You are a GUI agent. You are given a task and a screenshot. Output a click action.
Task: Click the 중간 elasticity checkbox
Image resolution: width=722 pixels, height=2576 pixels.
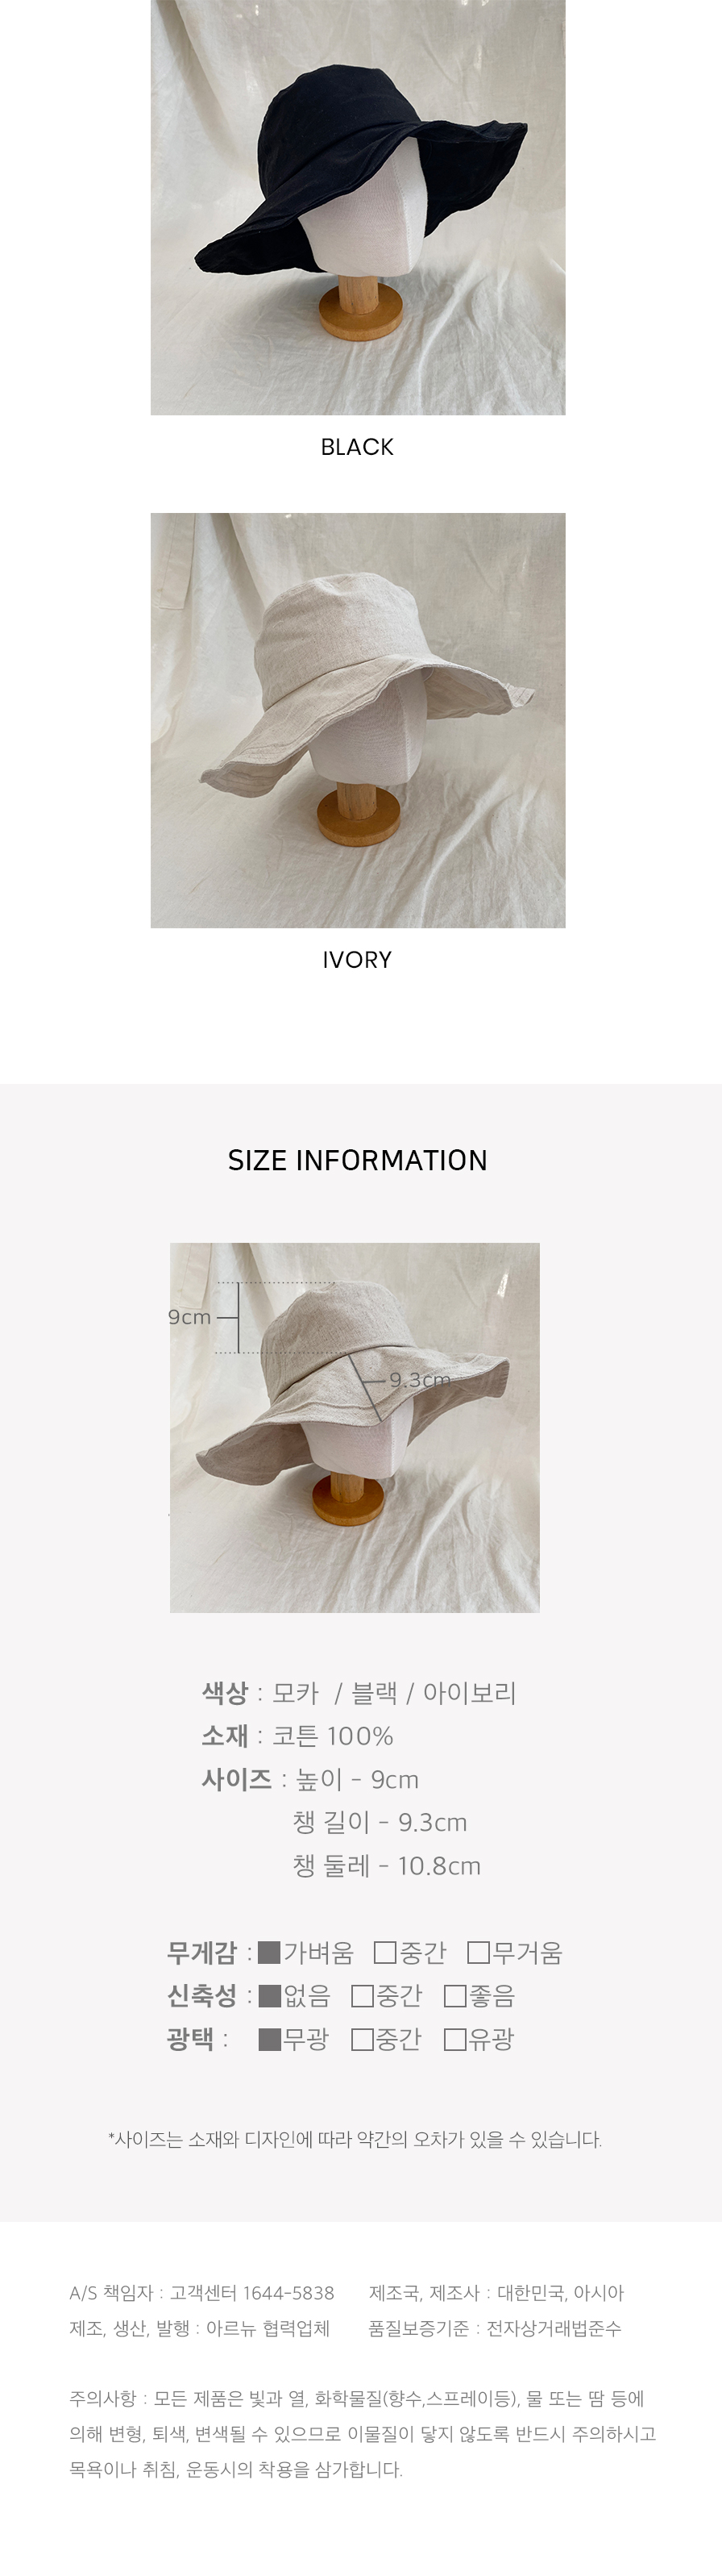tap(363, 1996)
